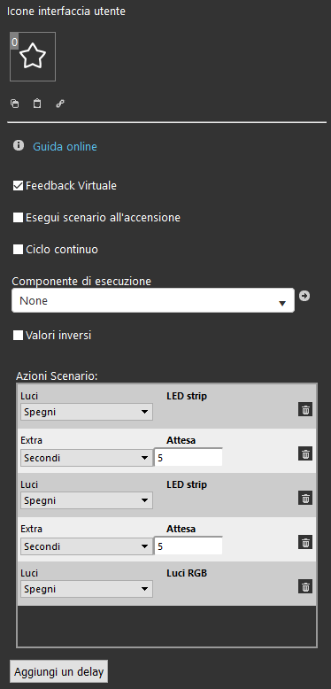Open the Guida online link
The width and height of the screenshot is (331, 689).
(65, 147)
